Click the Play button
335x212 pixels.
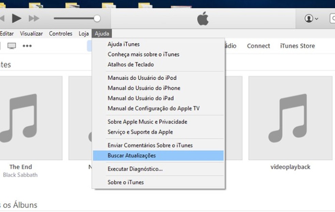(x=16, y=18)
